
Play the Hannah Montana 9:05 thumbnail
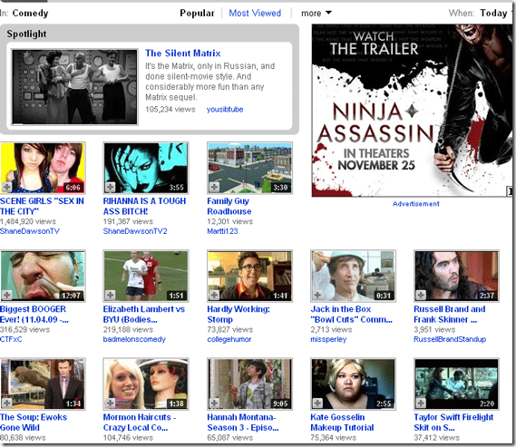tap(249, 384)
